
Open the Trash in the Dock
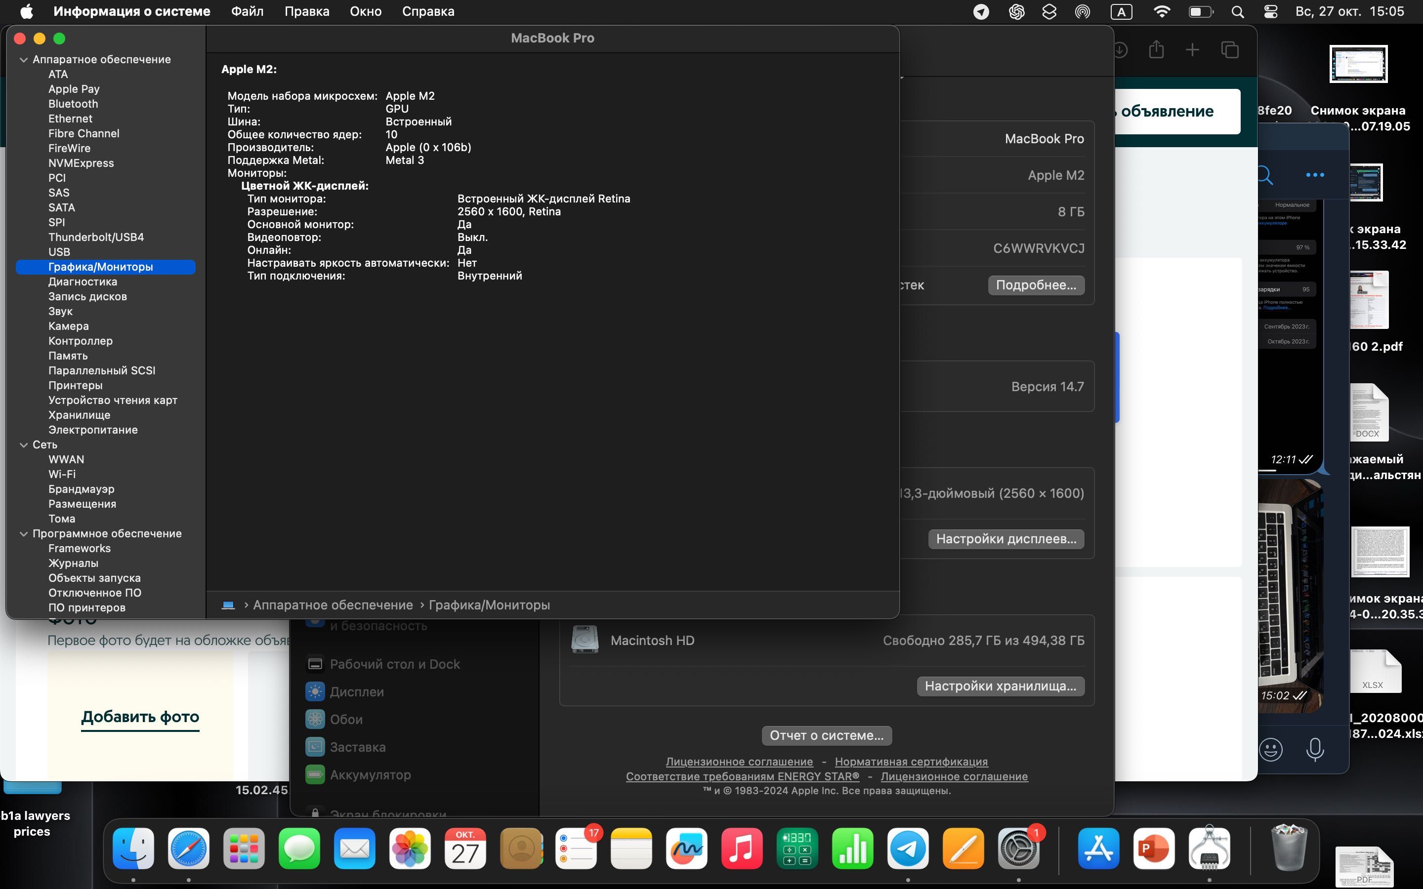point(1289,849)
